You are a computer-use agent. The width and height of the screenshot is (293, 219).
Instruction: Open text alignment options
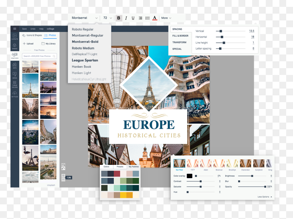click(x=140, y=18)
